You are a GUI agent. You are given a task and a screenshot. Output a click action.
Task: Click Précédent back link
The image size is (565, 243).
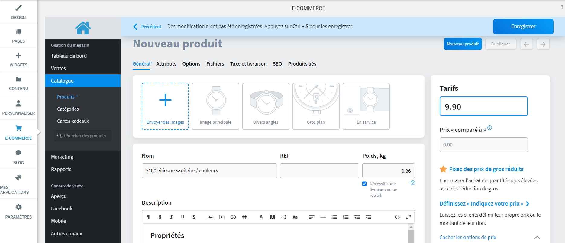pyautogui.click(x=147, y=27)
